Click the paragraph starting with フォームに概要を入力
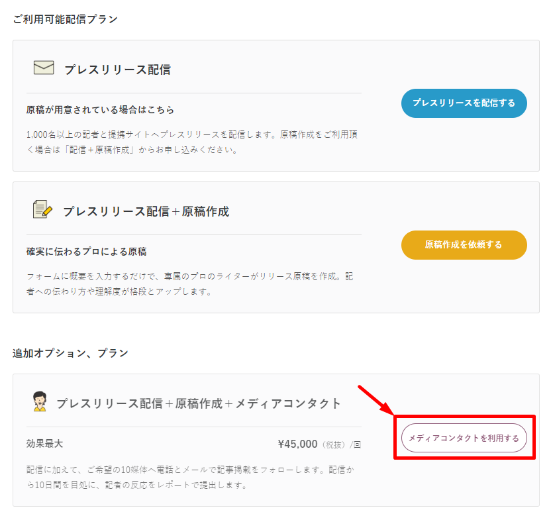 point(190,284)
